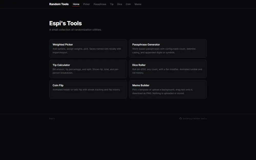Image resolution: width=256 pixels, height=160 pixels.
Task: Open the Weighted Picker card
Action: click(88, 48)
